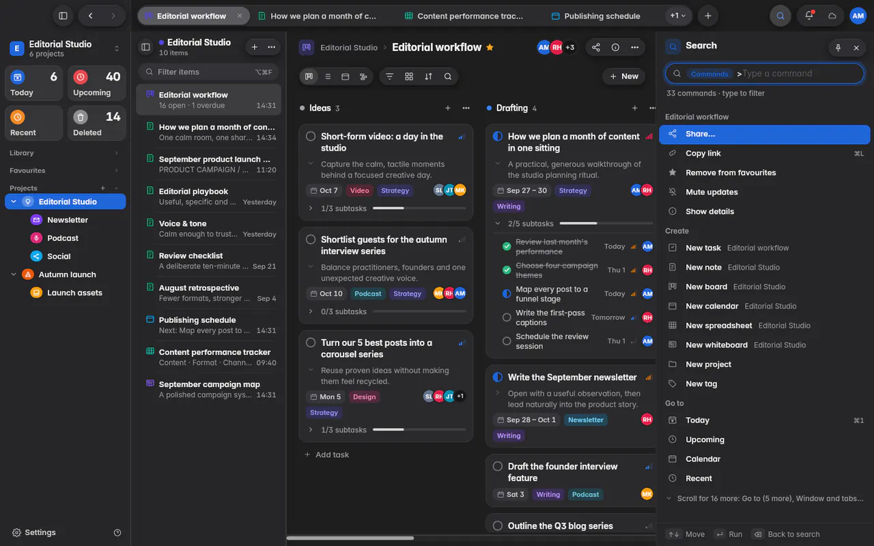This screenshot has height=546, width=874.
Task: Expand 0/3 subtasks on Shortlist guests card
Action: 311,311
